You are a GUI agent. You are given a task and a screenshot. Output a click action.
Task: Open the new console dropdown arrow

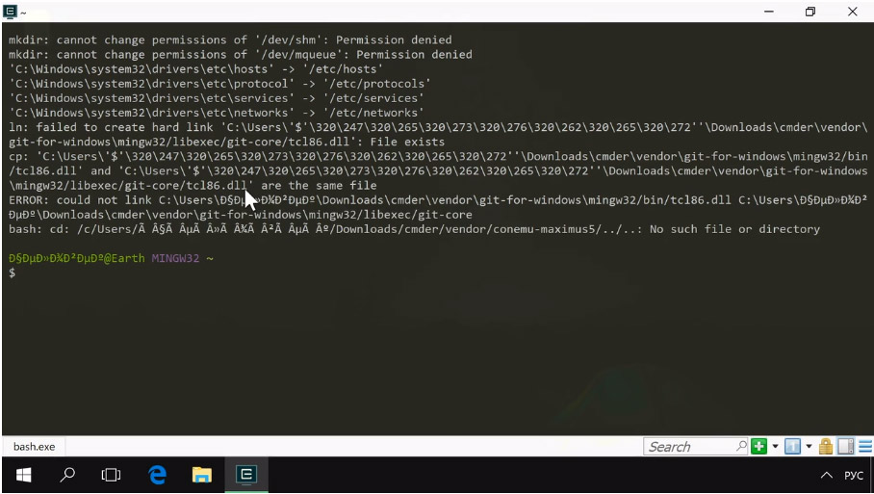click(x=775, y=447)
